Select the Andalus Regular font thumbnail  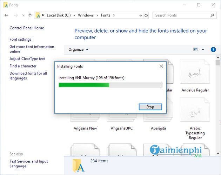[195, 71]
